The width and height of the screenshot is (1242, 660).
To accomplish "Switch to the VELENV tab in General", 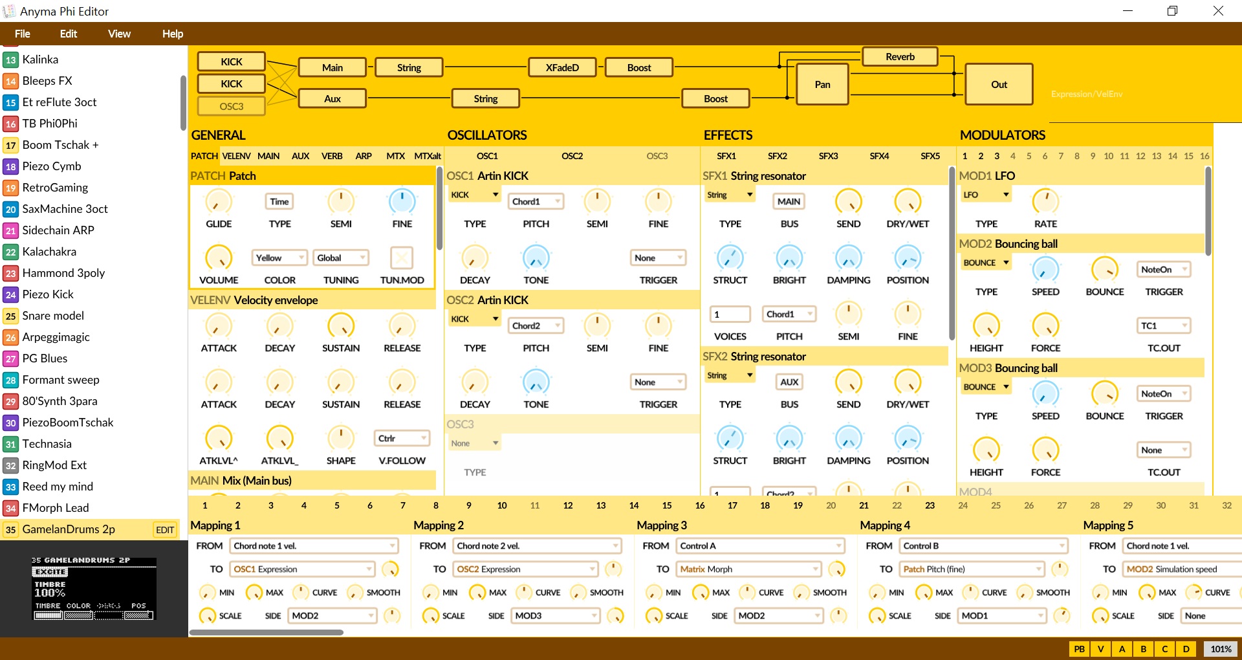I will [x=236, y=156].
